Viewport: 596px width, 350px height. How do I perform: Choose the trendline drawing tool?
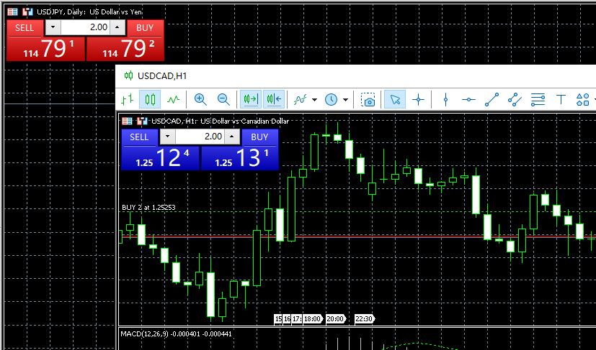tap(492, 100)
